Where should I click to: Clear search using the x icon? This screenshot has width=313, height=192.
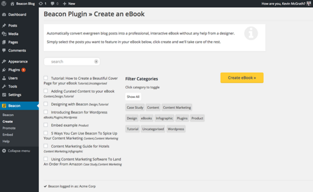pos(96,62)
